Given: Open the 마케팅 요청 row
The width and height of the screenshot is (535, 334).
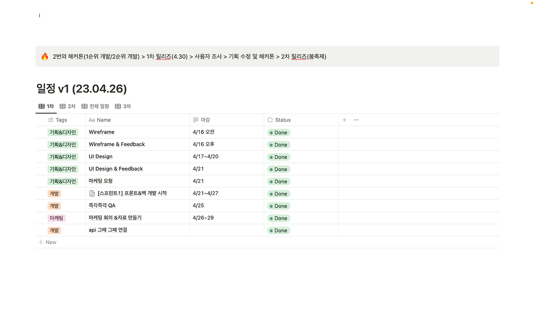Looking at the screenshot, I should click(101, 181).
